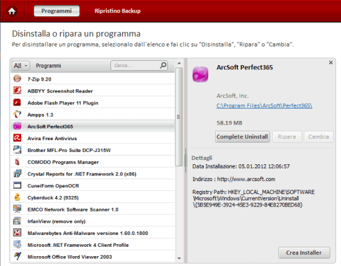Click the Microsoft .NET Framework icon
341x266 pixels.
coord(17,244)
